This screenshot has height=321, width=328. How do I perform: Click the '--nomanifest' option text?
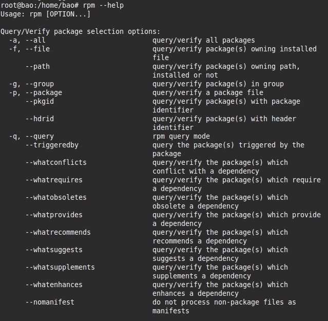50,302
